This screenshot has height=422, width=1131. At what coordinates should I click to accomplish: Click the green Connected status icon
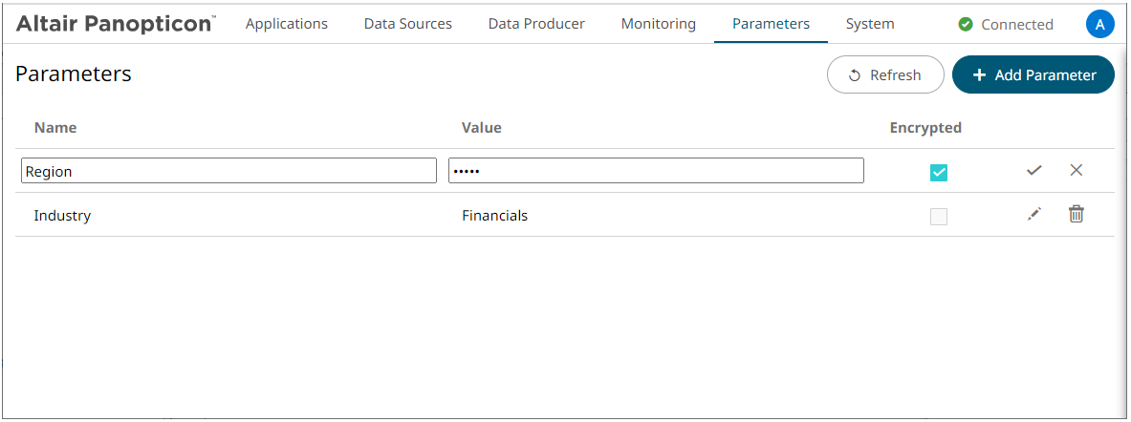click(966, 24)
